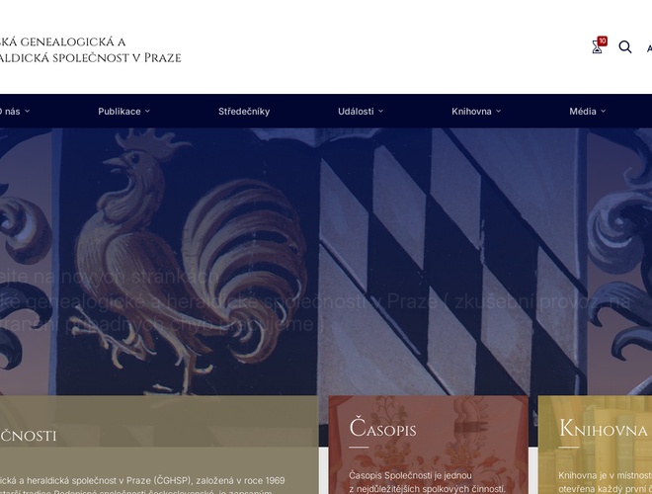Viewport: 652px width, 494px height.
Task: Open the hourglass pending items icon
Action: pos(597,47)
